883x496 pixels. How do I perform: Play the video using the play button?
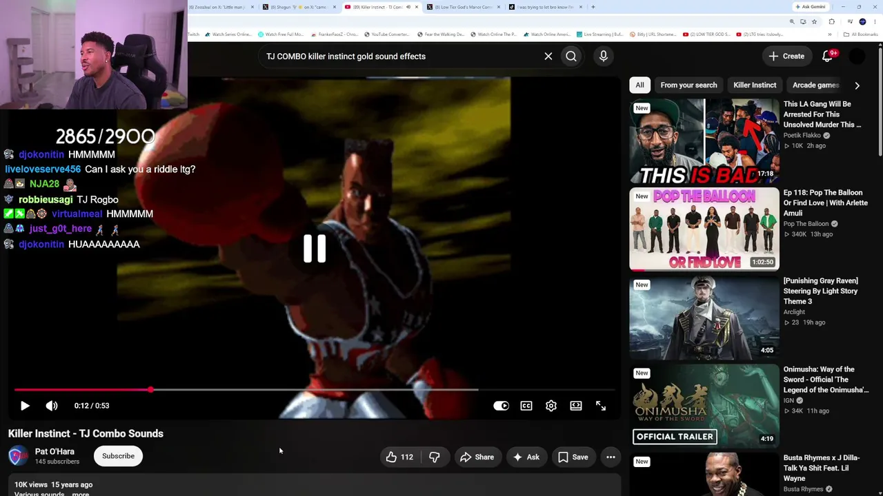click(25, 406)
